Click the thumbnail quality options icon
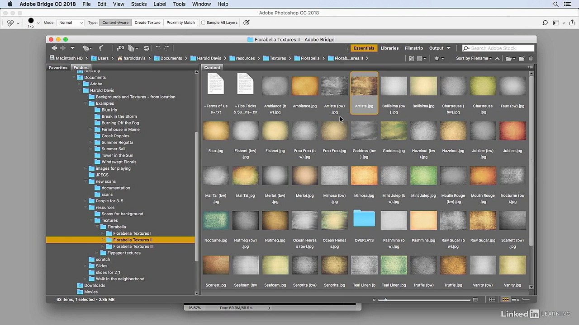 421,58
